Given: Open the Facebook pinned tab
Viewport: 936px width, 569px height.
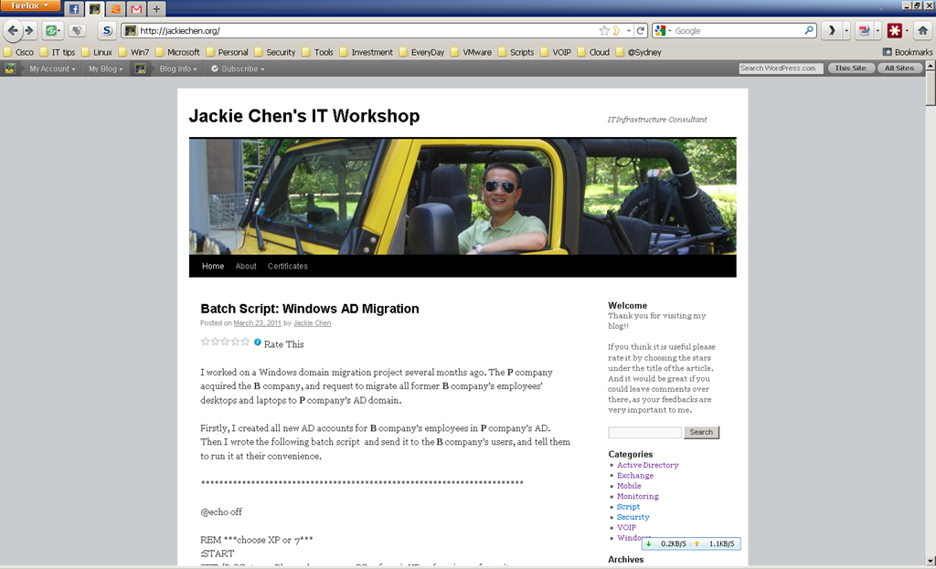Looking at the screenshot, I should tap(74, 9).
